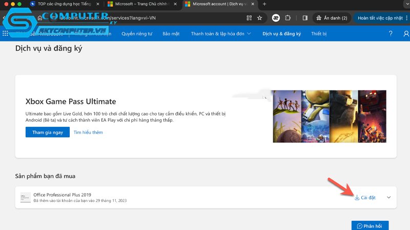The image size is (410, 230).
Task: Expand the Office Professional Plus 2019 row chevron
Action: (x=389, y=197)
